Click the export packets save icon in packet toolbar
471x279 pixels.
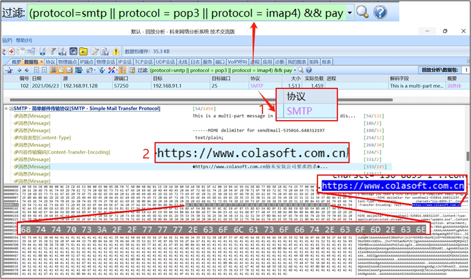pyautogui.click(x=8, y=70)
